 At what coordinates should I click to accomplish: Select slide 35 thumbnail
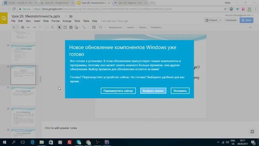point(23,54)
